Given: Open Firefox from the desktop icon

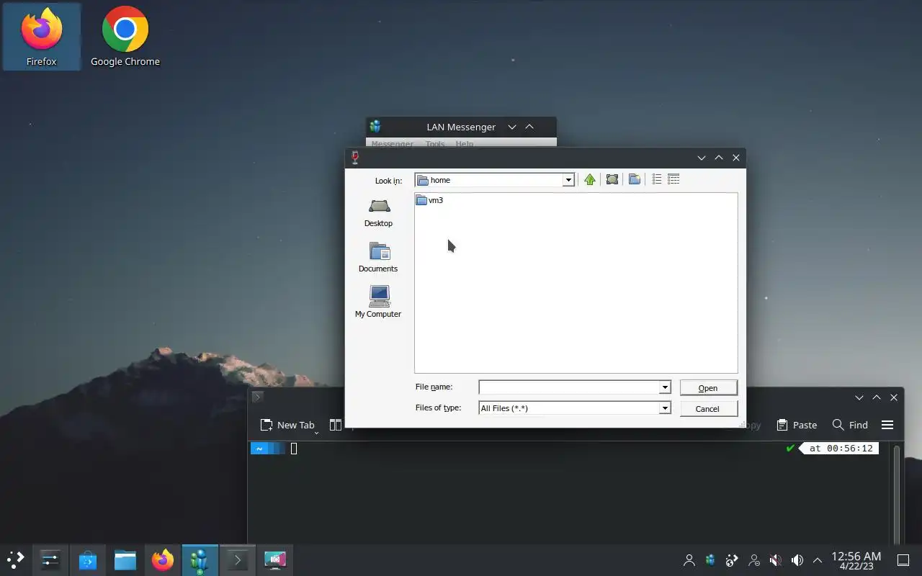Looking at the screenshot, I should click(x=42, y=37).
